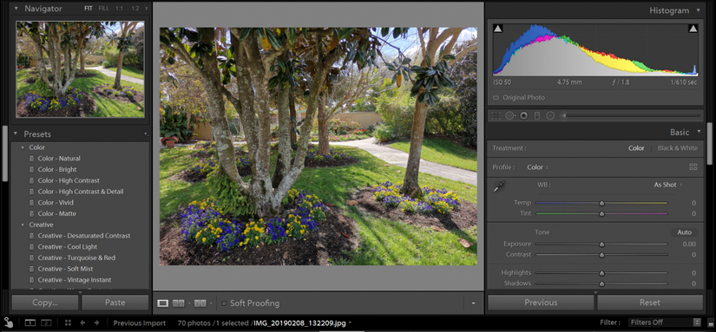Set Navigator zoom to FILL

(103, 8)
